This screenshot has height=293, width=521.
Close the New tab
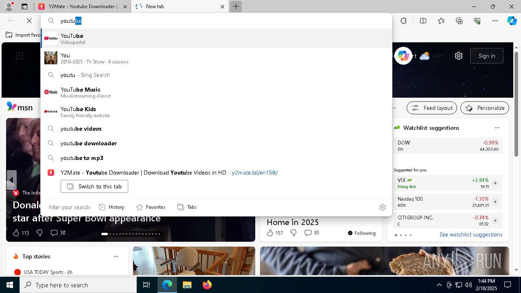222,7
